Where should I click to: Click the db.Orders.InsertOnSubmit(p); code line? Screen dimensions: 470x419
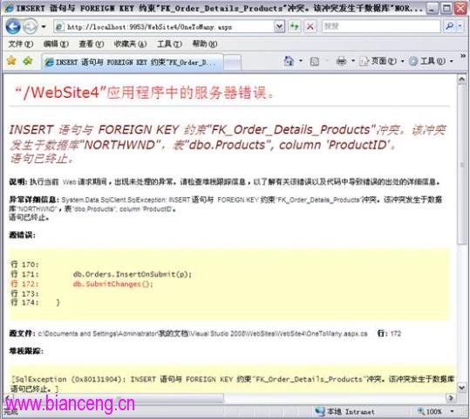133,274
